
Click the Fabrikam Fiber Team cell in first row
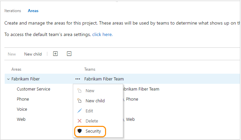(x=104, y=79)
